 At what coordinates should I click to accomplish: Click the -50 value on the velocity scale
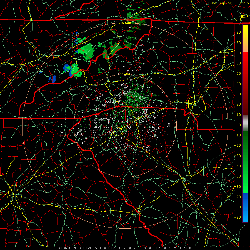pyautogui.click(x=237, y=176)
